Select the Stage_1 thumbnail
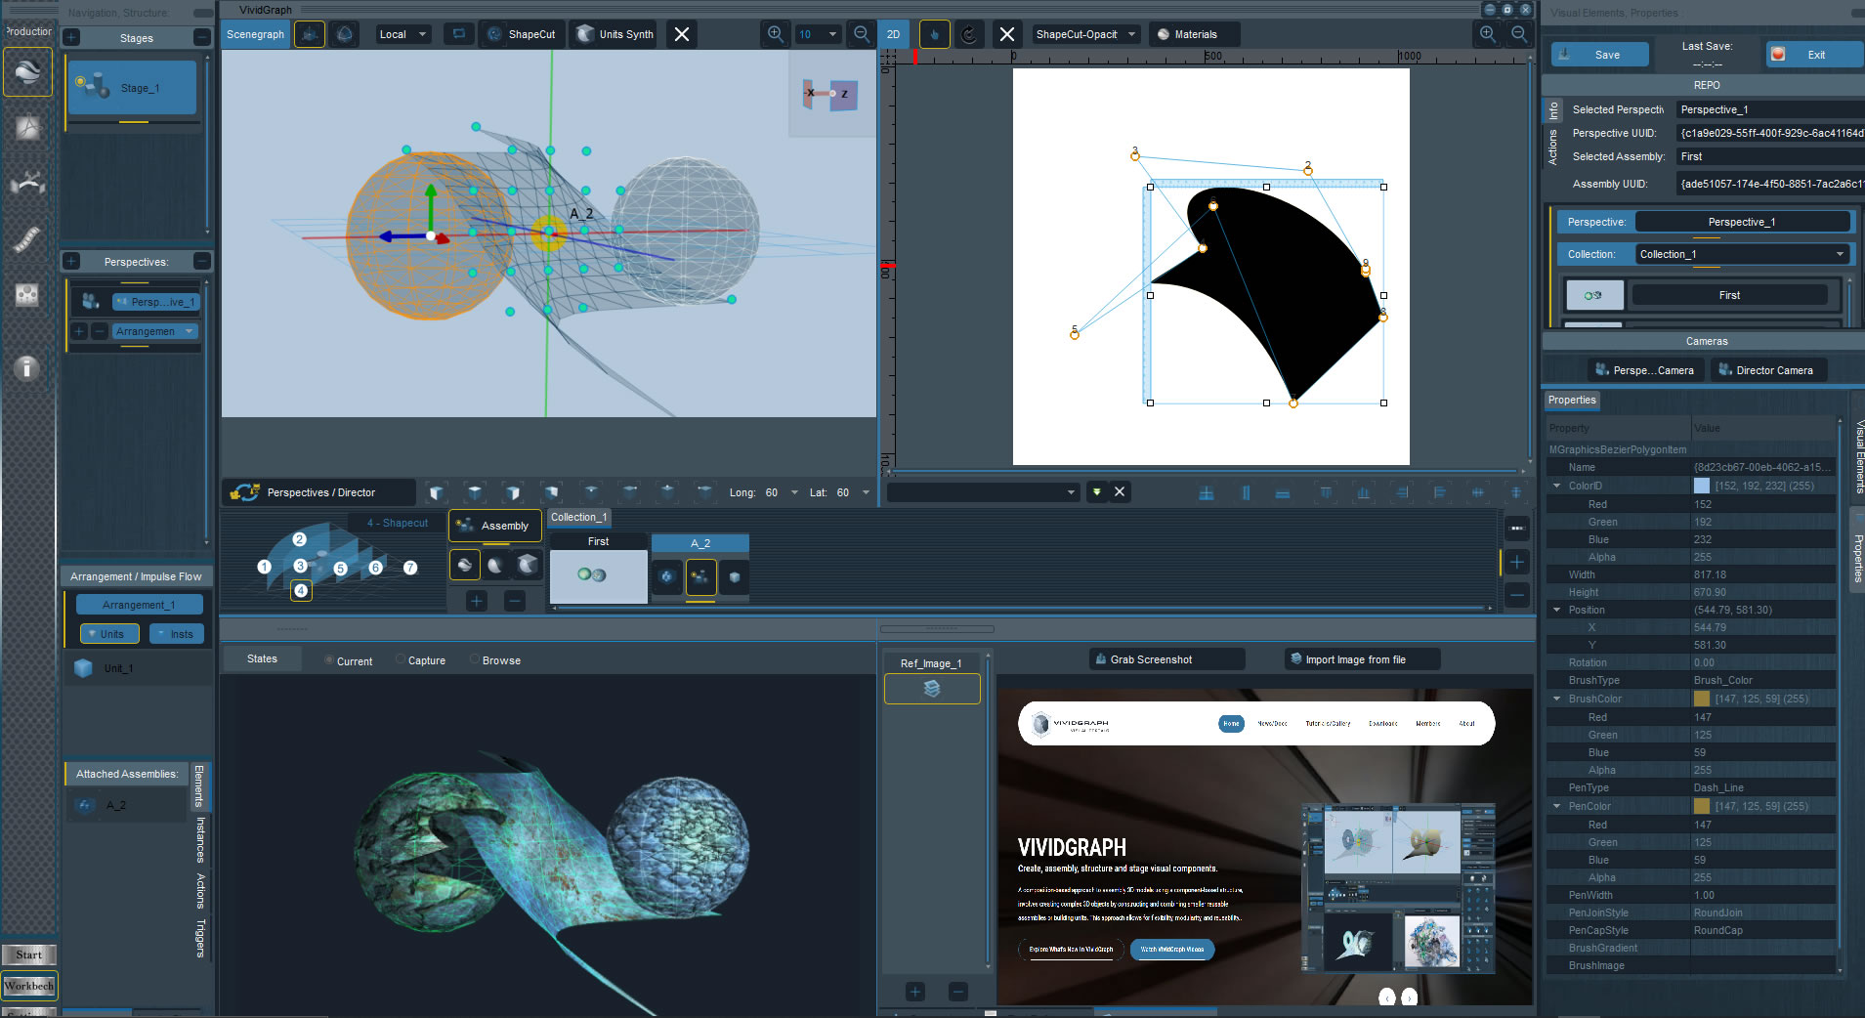This screenshot has height=1018, width=1865. coord(132,88)
